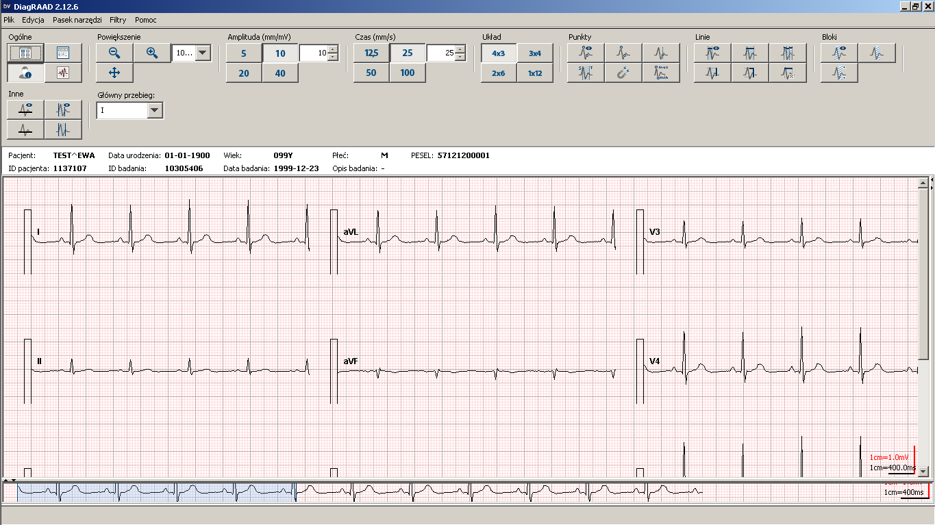Click the focused layout icon in Ogólne
This screenshot has height=525, width=935.
26,53
